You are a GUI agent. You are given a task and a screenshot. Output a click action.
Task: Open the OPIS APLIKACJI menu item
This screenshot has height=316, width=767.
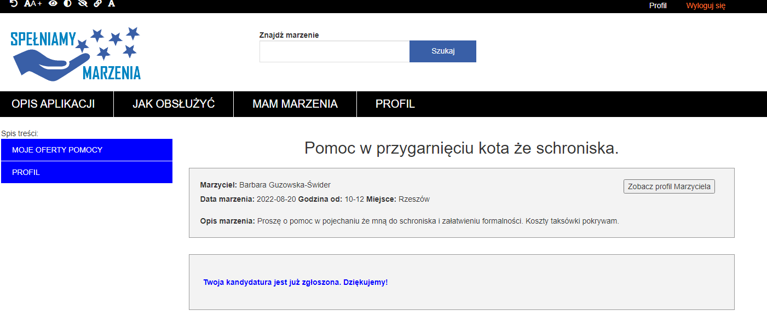coord(53,104)
